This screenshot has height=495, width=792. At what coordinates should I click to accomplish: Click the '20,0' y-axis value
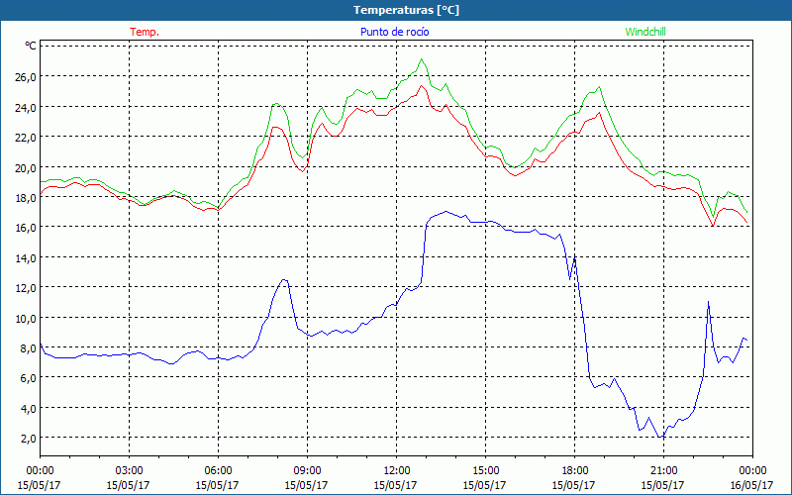26,167
